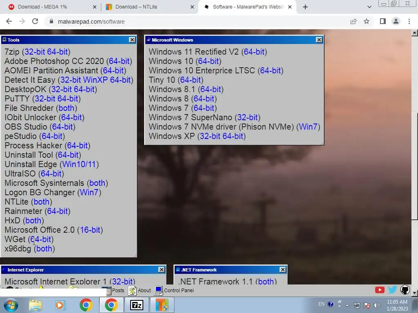The height and width of the screenshot is (313, 418).
Task: Go back using the browser back arrow
Action: click(x=9, y=22)
